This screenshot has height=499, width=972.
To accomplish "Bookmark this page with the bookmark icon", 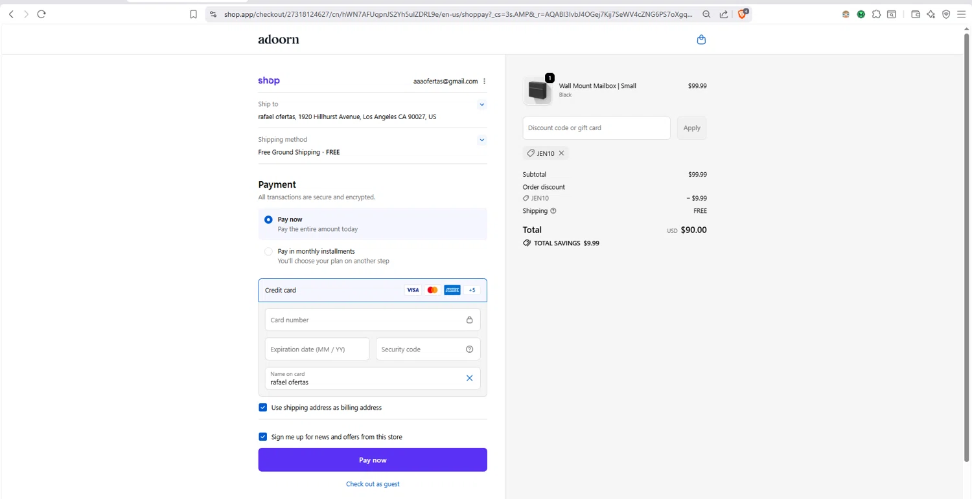I will point(193,14).
